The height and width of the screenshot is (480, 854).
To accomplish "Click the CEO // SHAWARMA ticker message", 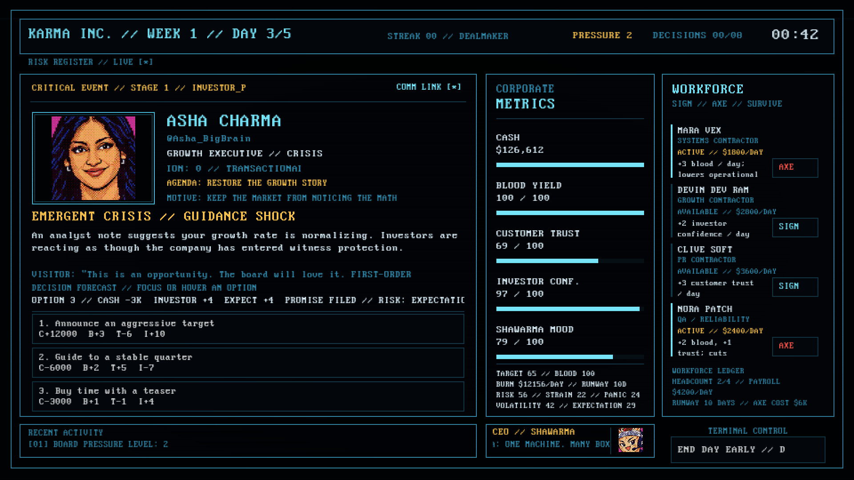I will pos(551,444).
